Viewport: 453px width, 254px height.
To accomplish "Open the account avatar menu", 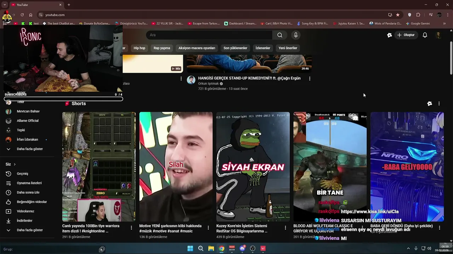I will [438, 35].
